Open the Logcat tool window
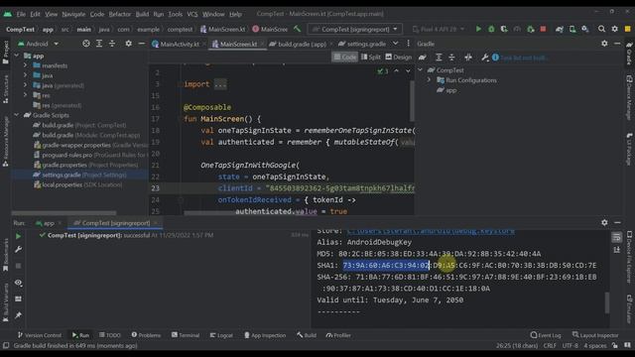Viewport: 635px width, 357px height. (221, 335)
